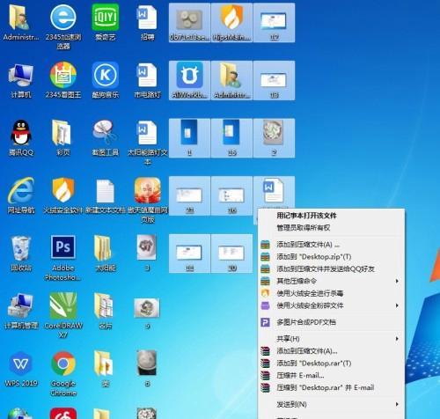Open the 回收站 recycle bin
The image size is (440, 419).
(x=21, y=248)
